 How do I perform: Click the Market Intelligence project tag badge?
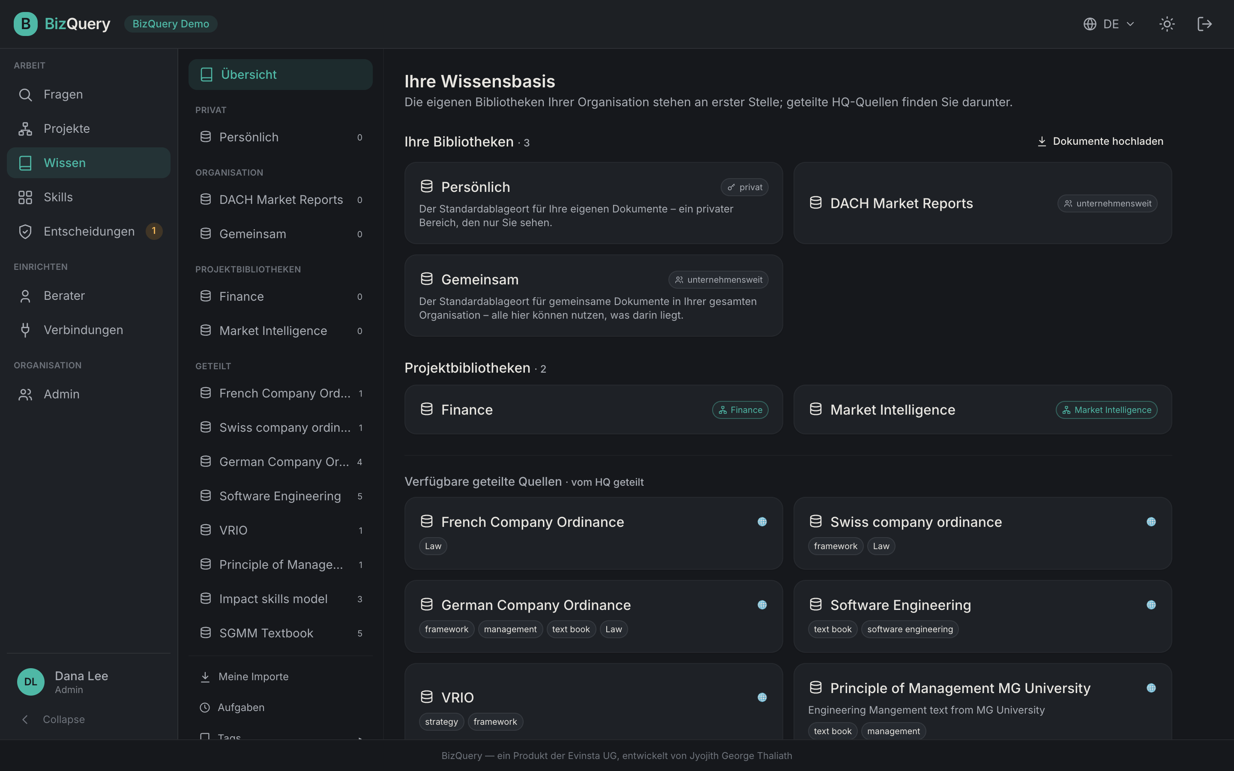(x=1106, y=410)
